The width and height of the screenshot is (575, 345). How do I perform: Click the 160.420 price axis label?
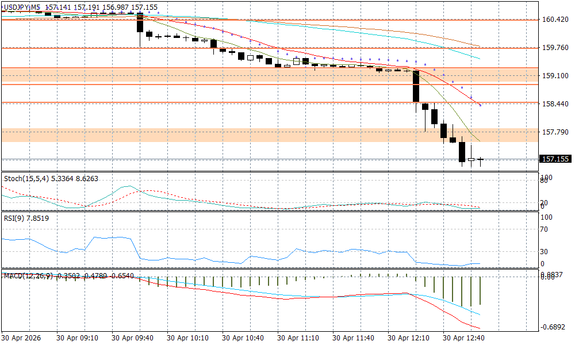[x=555, y=20]
